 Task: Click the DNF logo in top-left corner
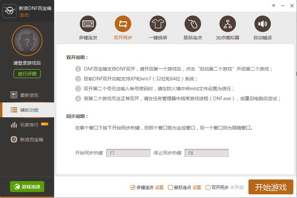[x=9, y=11]
